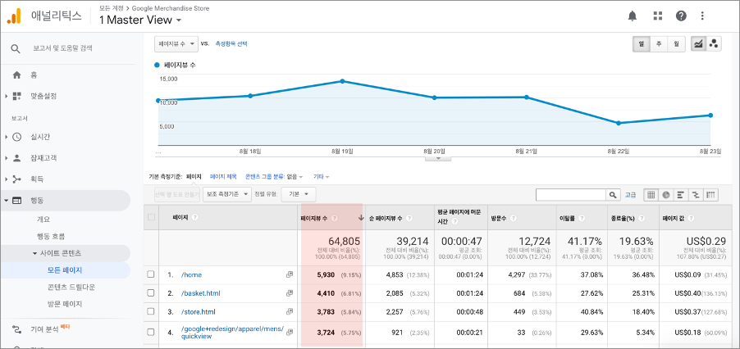
Task: Toggle the select-all rows checkbox
Action: 151,217
